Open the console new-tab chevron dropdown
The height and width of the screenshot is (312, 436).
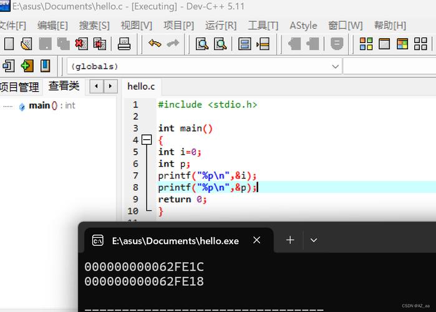(314, 240)
